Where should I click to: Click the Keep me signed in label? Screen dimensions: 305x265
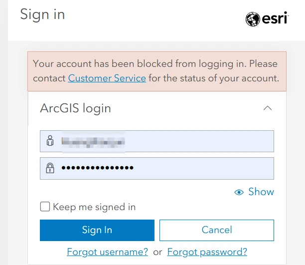[x=94, y=207]
